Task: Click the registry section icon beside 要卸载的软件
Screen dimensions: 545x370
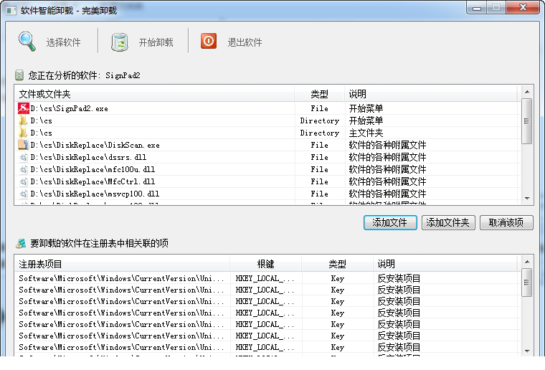Action: click(21, 244)
